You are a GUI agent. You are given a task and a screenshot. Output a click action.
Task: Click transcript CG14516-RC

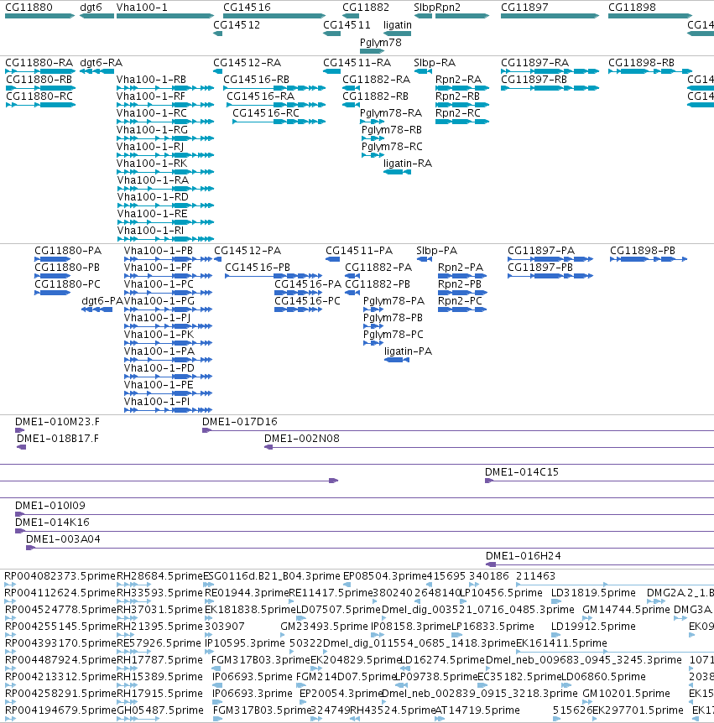(266, 113)
